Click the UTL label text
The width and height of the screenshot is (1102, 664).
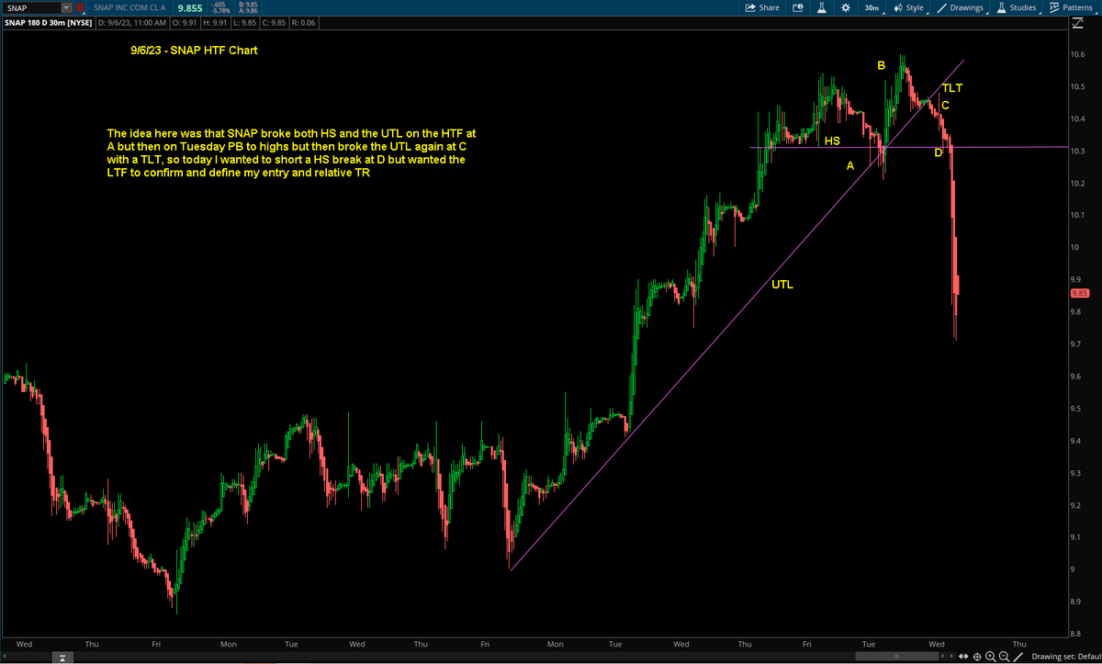click(782, 285)
